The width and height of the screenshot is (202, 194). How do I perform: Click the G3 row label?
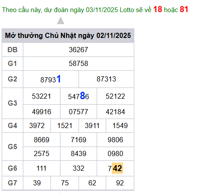coord(13,103)
